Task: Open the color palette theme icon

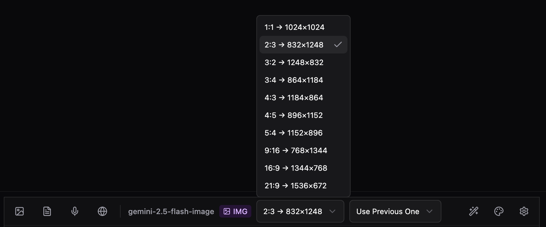Action: (x=499, y=211)
